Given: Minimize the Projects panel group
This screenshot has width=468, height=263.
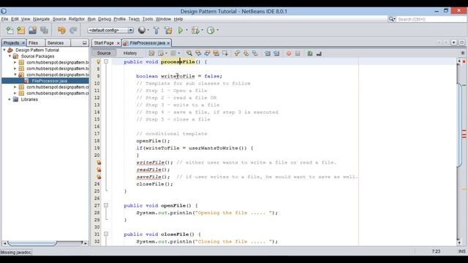Looking at the screenshot, I should (x=85, y=43).
